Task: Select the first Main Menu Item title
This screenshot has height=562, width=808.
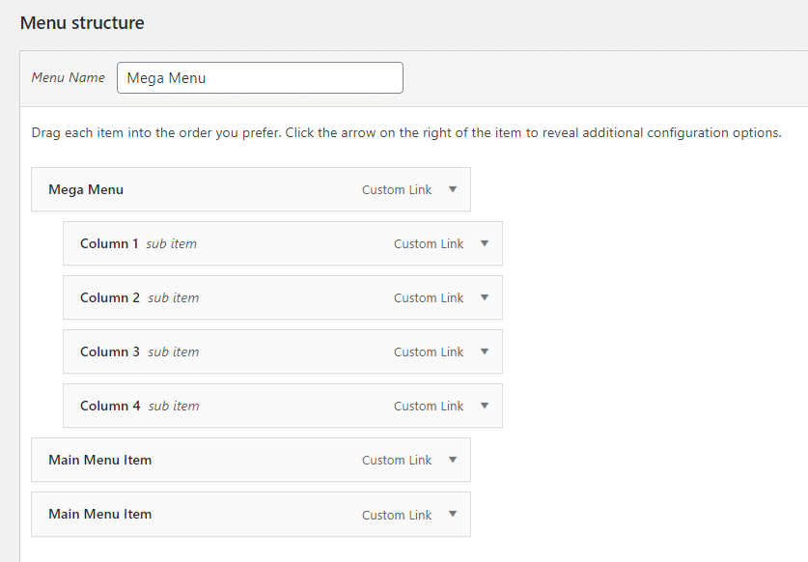Action: 99,460
